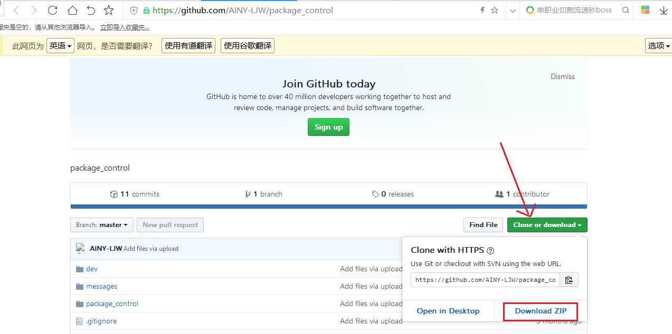
Task: Open the 1 branch link
Action: (x=263, y=194)
